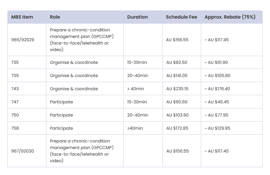Image resolution: width=270 pixels, height=175 pixels.
Task: Click the 967/92030 item cell
Action: click(x=23, y=151)
